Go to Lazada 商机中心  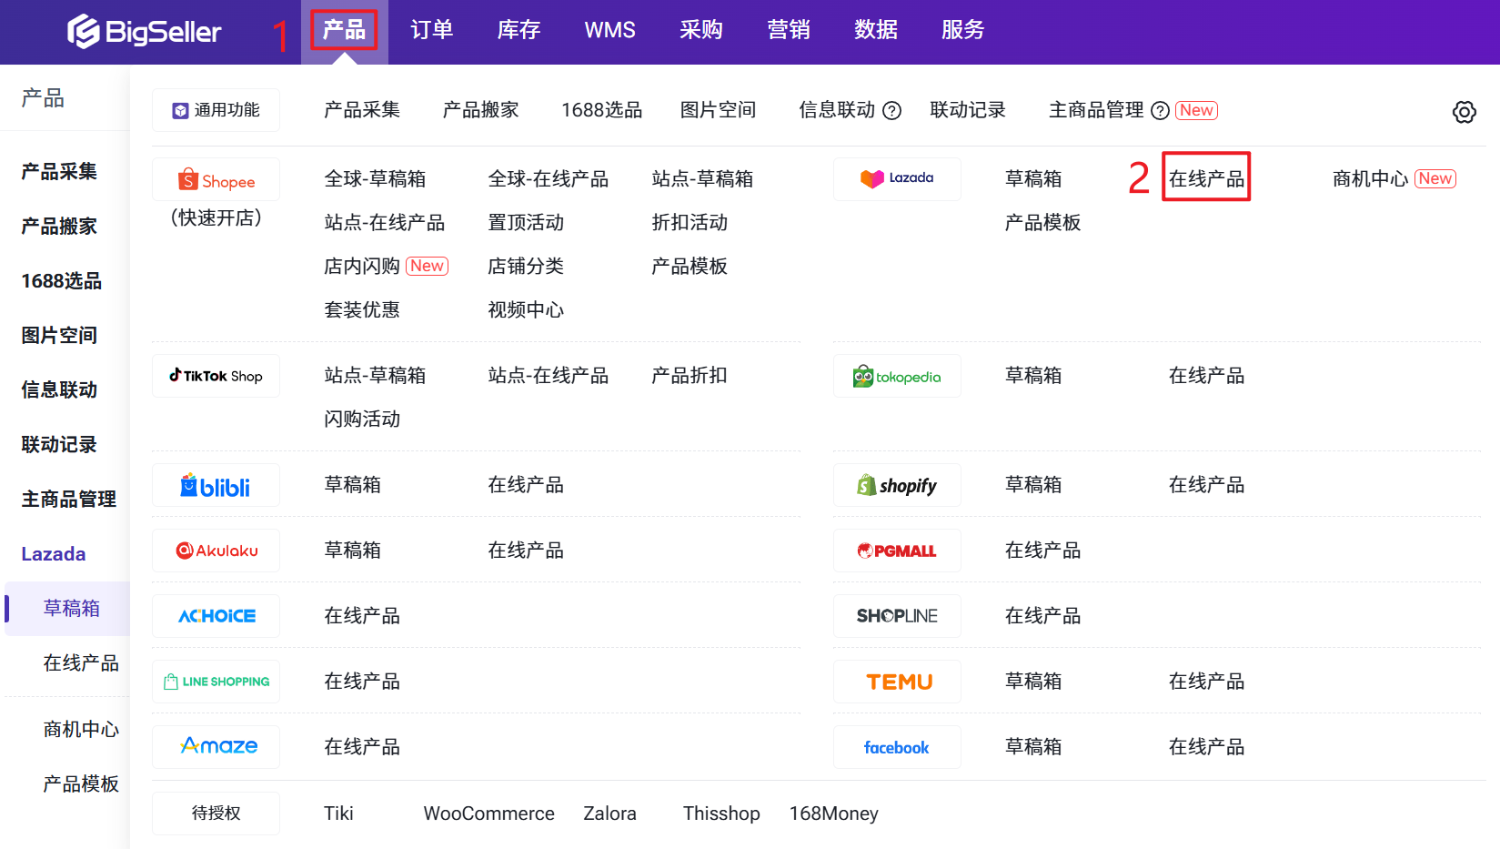pyautogui.click(x=1370, y=178)
